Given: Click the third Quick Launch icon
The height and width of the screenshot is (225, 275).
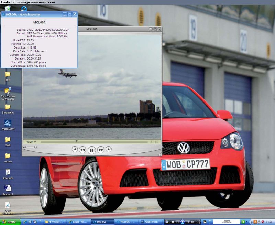Looking at the screenshot, I should (35, 222).
